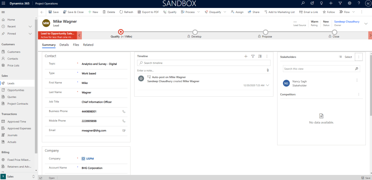Click the search magnifier in top bar

303,3
